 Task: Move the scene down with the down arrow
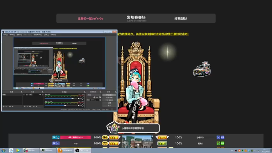coord(13,106)
